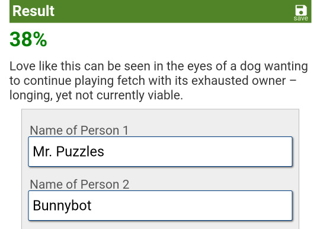Click the word 'longing' in the description

30,96
